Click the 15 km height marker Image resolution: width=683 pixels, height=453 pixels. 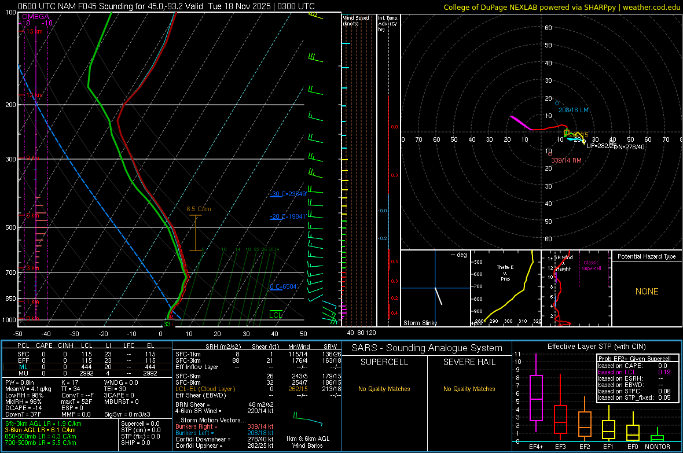34,31
